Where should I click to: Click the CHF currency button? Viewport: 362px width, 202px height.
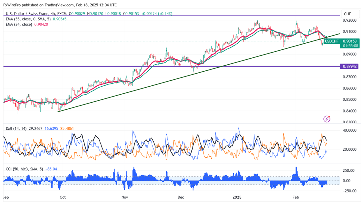(350, 14)
